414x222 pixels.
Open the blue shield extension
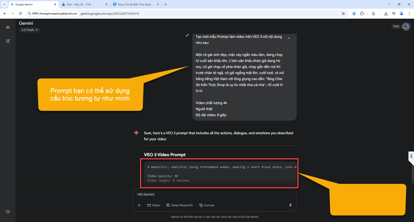354,13
